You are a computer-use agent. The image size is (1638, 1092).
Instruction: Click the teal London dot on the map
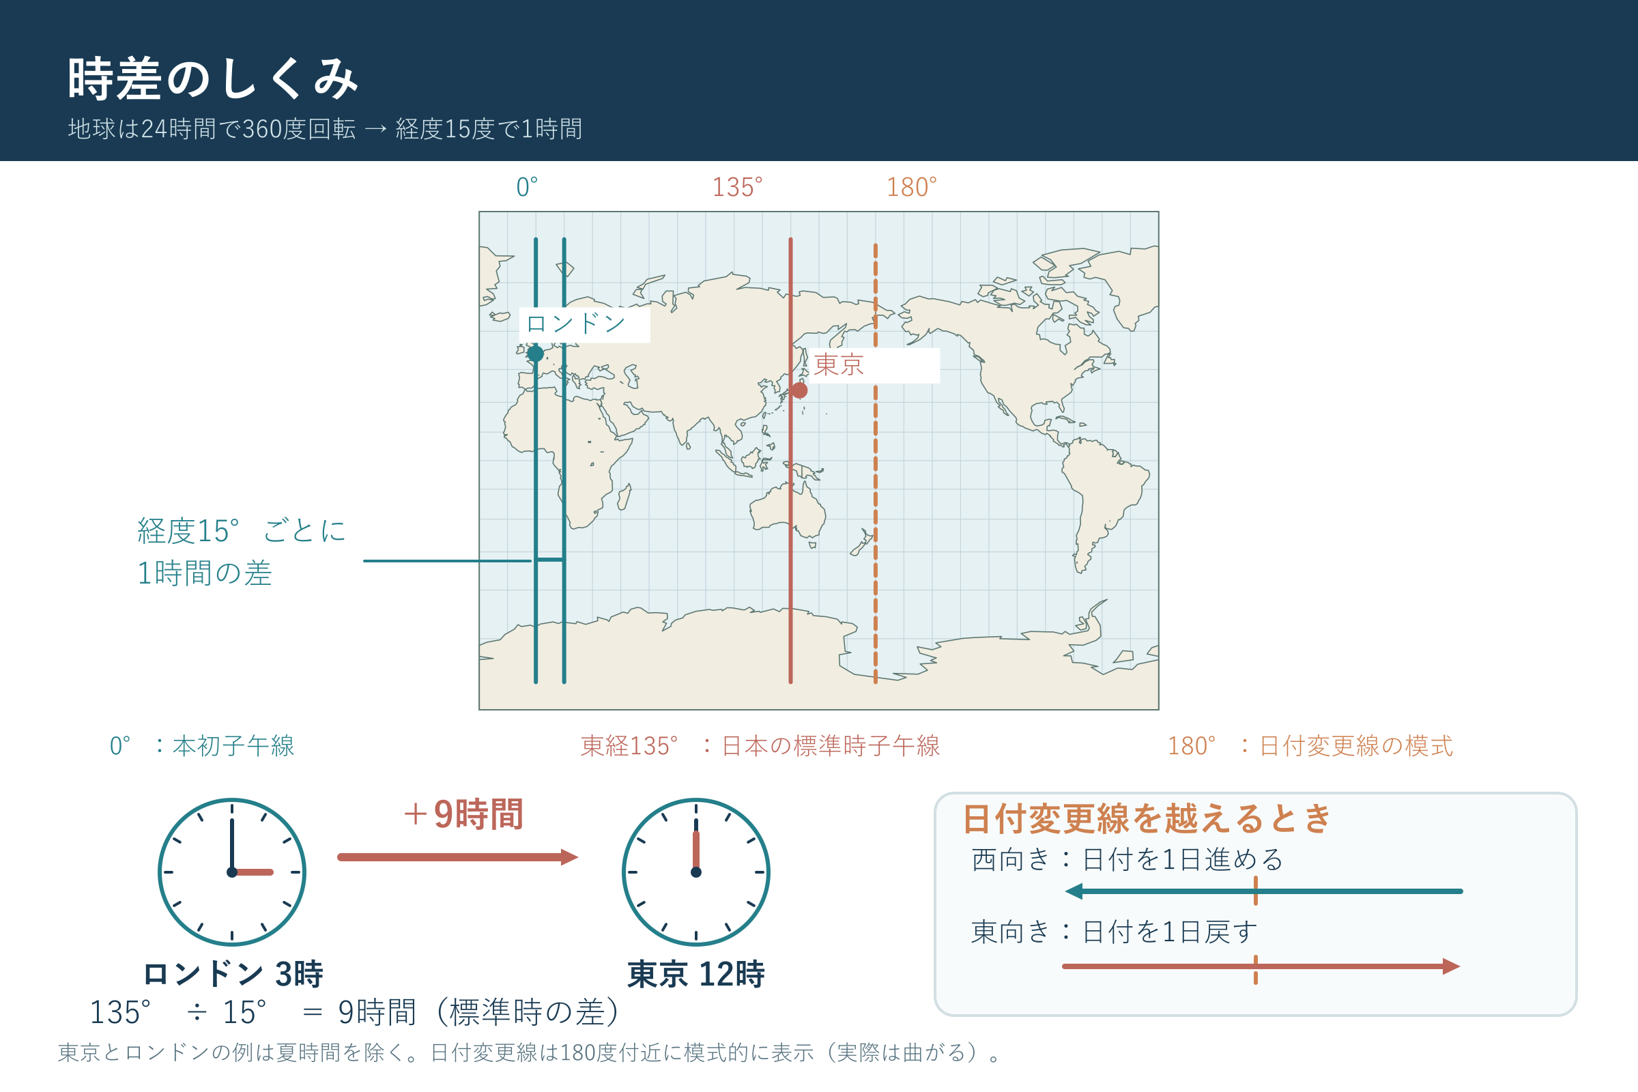pyautogui.click(x=535, y=354)
